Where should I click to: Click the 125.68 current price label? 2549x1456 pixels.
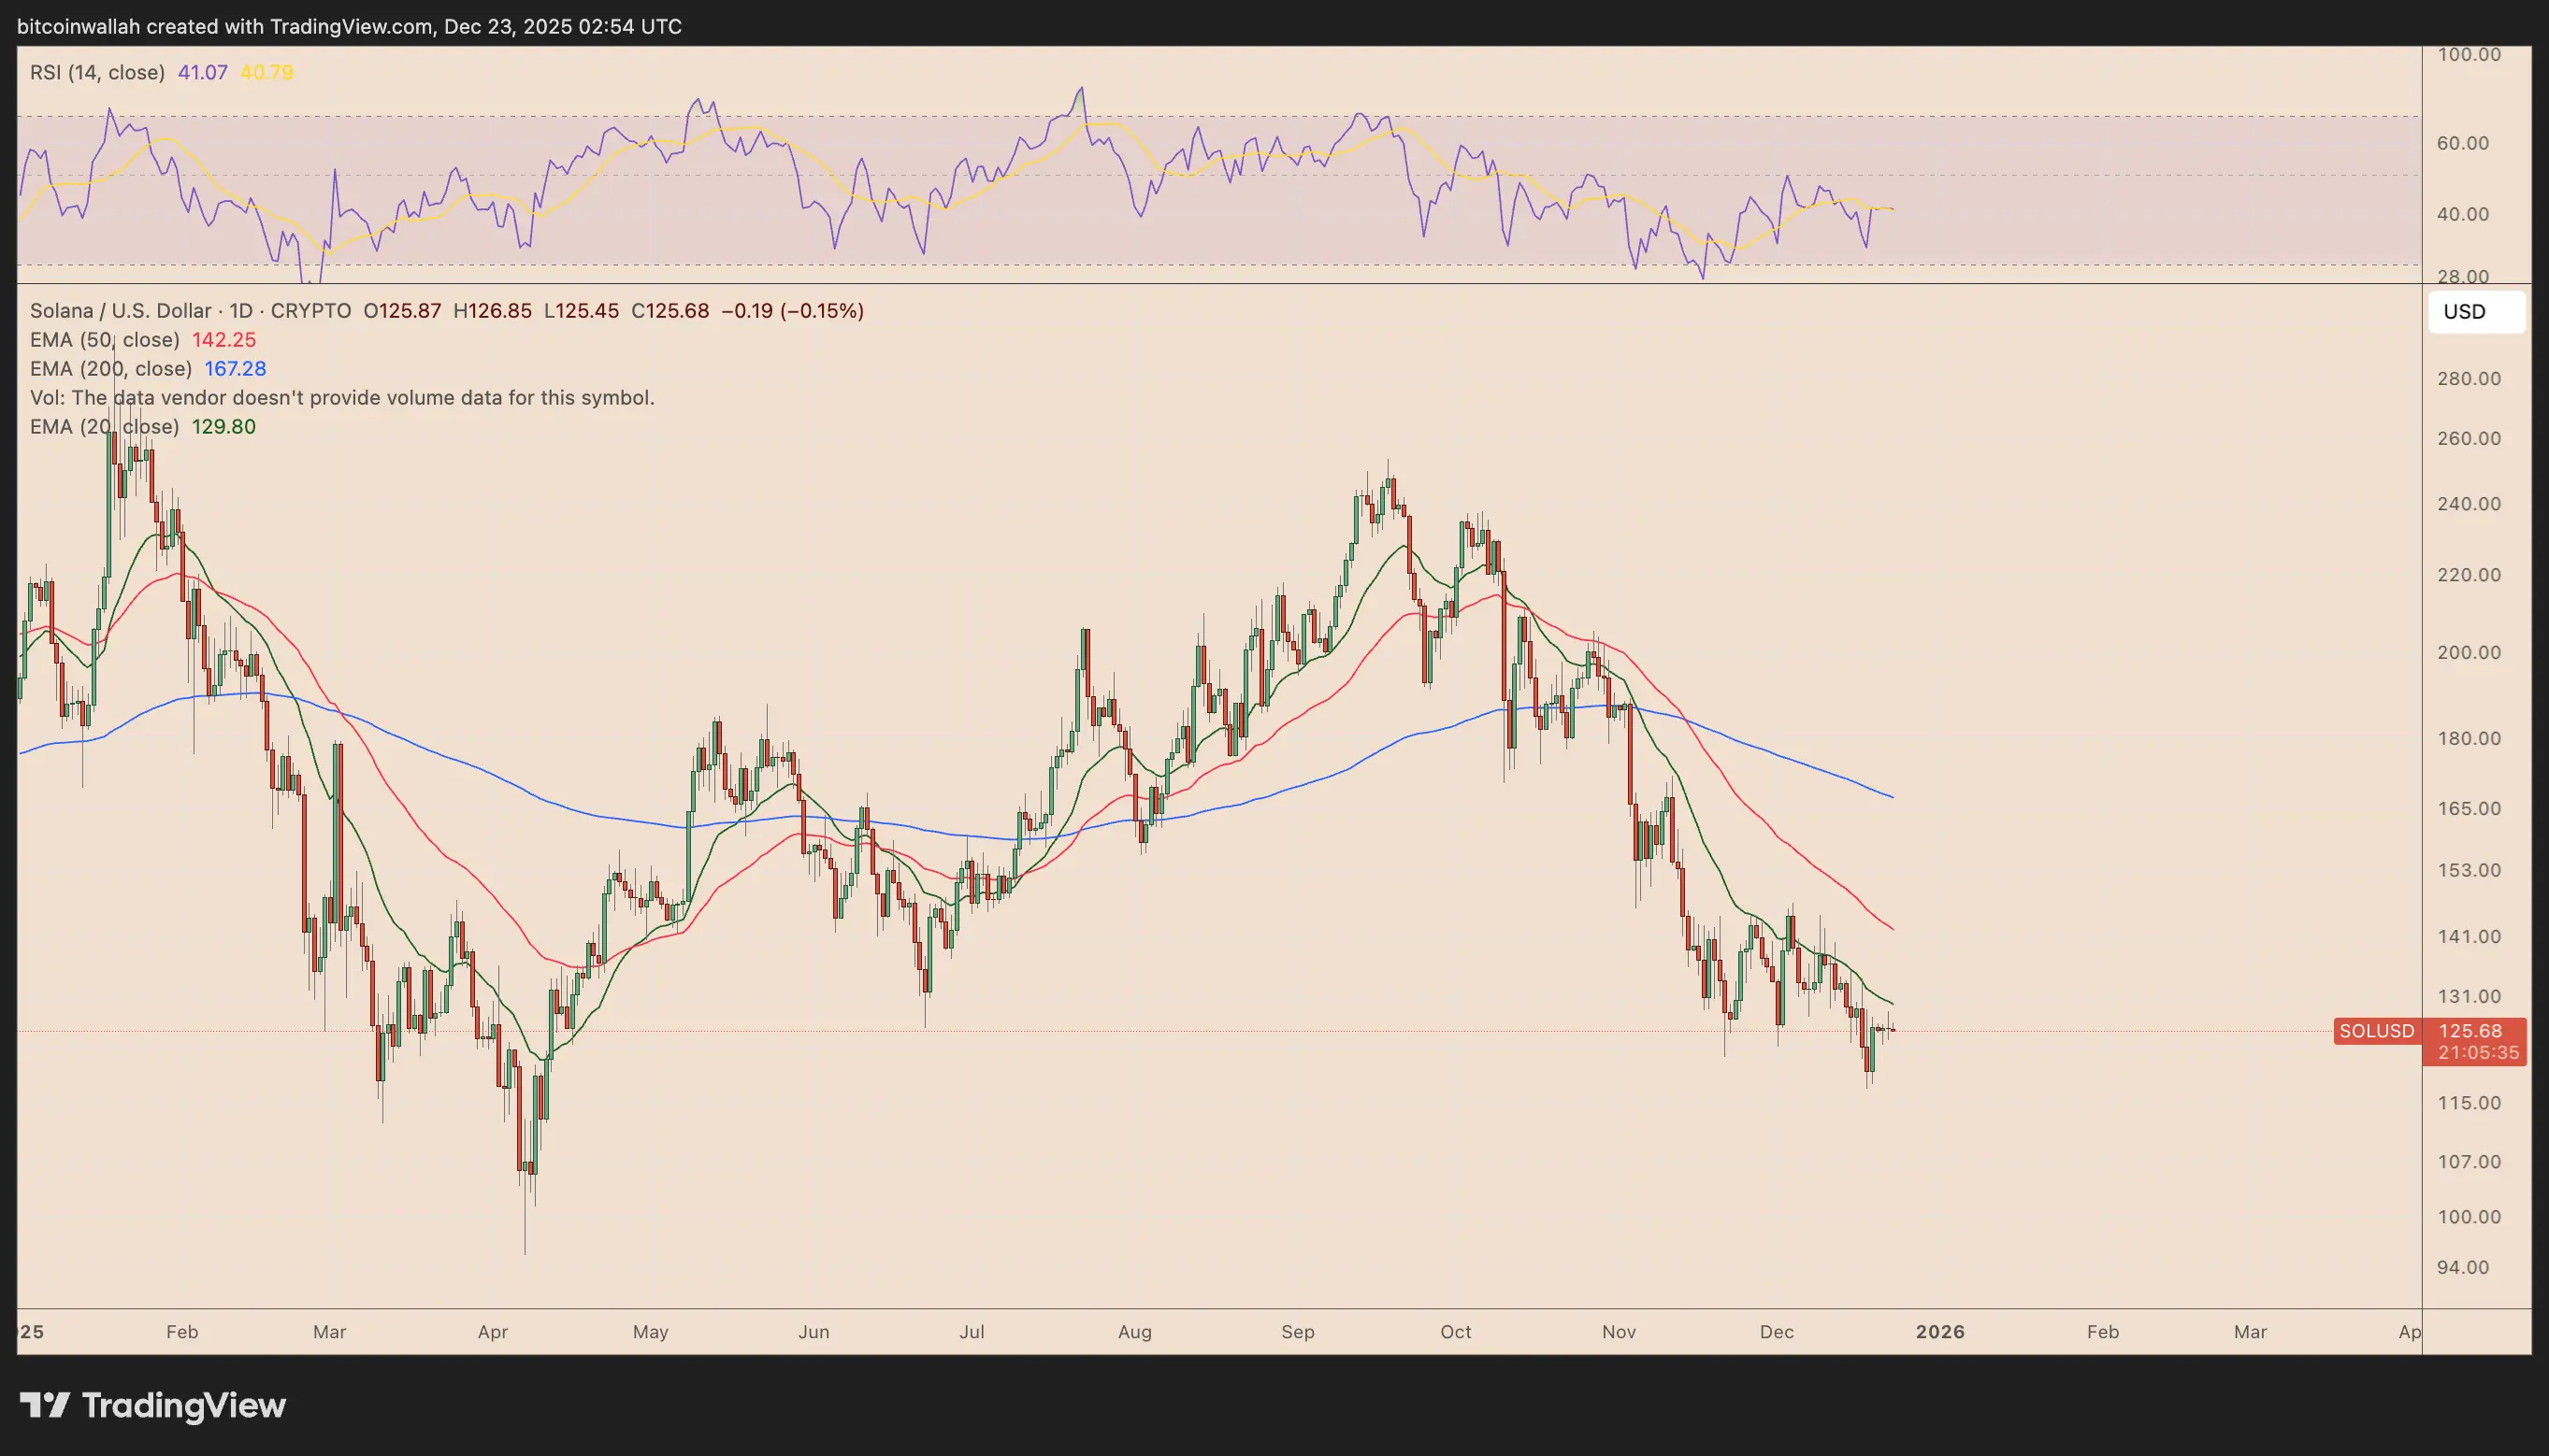[x=2470, y=1031]
